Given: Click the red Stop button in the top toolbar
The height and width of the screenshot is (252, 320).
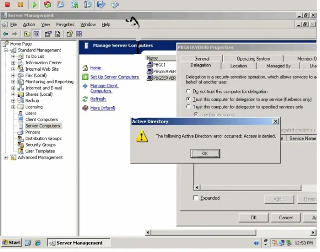Looking at the screenshot, I should (x=7, y=4).
